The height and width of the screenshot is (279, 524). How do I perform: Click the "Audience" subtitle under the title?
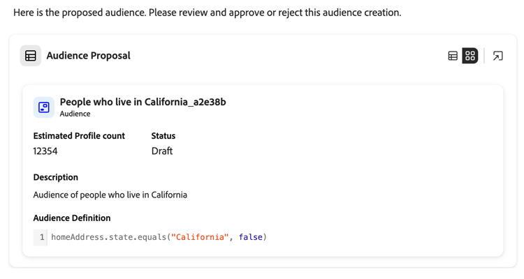[75, 114]
